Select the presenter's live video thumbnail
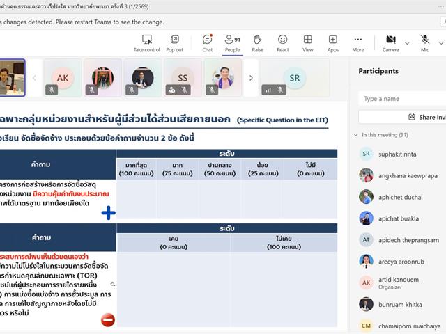Image resolution: width=446 pixels, height=334 pixels. click(x=13, y=78)
